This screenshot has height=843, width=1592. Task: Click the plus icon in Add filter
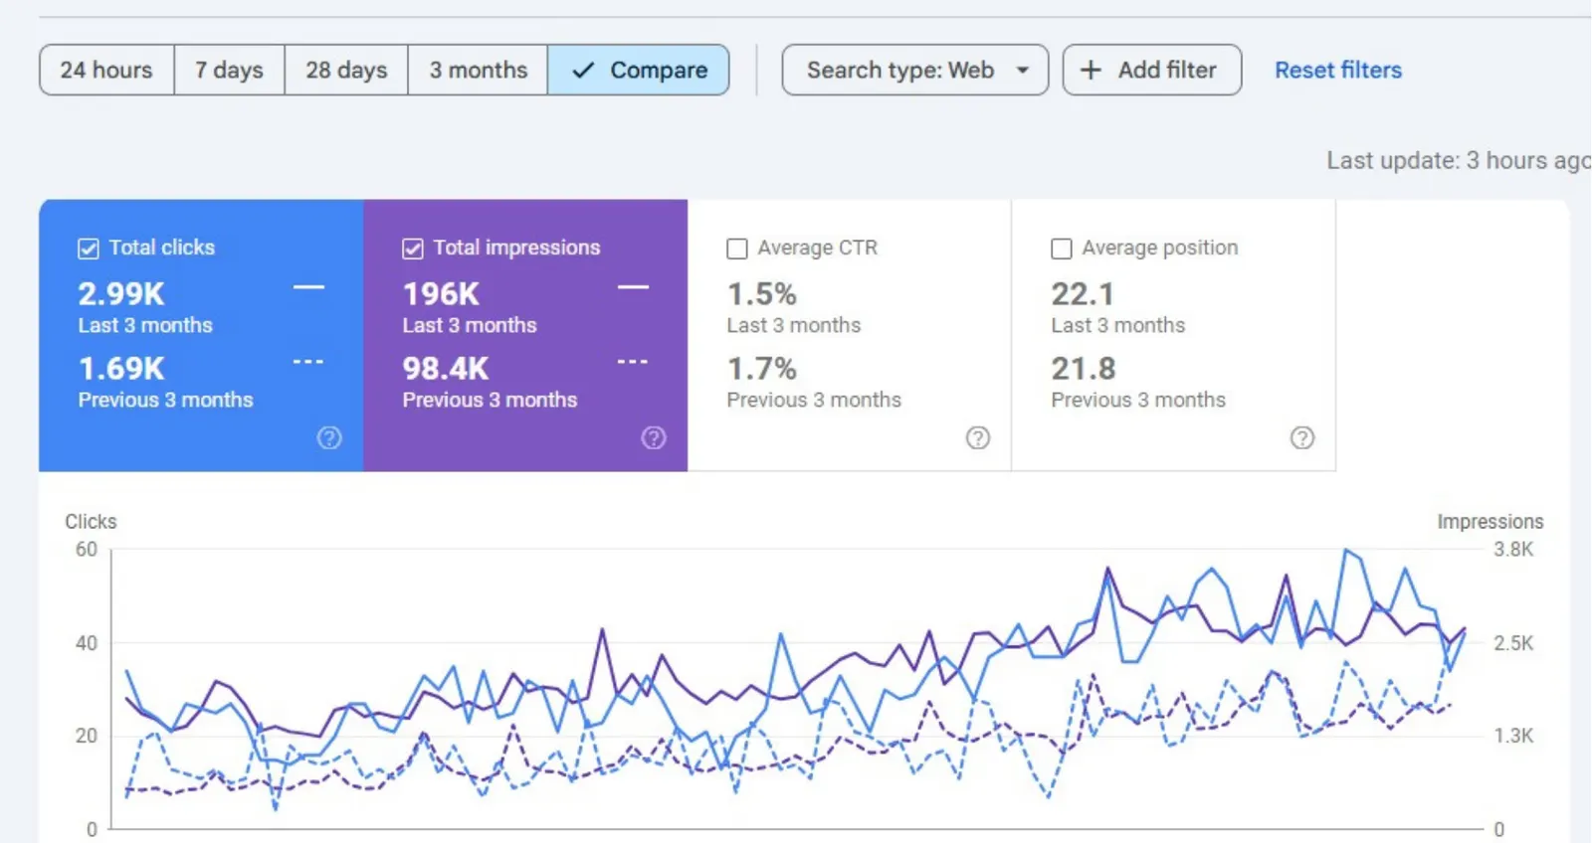(x=1091, y=70)
